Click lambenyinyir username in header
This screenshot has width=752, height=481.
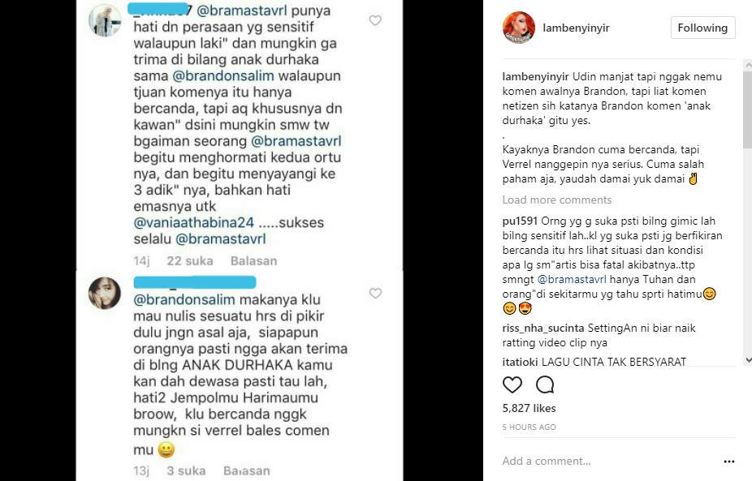pos(576,28)
